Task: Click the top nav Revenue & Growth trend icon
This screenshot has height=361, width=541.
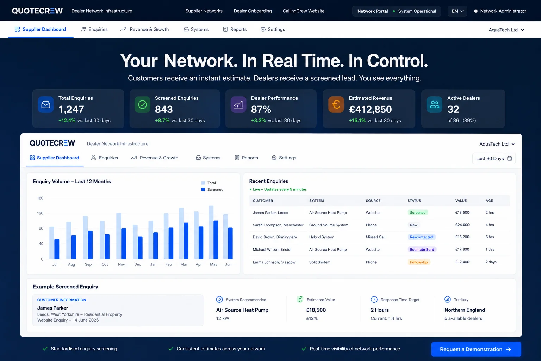Action: click(x=123, y=29)
